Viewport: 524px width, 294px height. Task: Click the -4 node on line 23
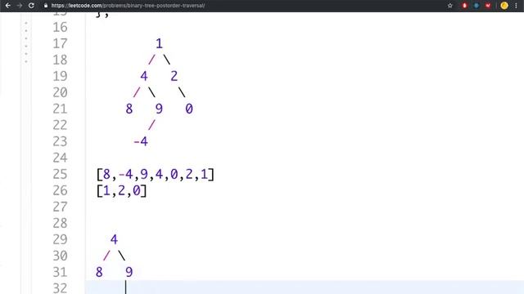click(141, 141)
